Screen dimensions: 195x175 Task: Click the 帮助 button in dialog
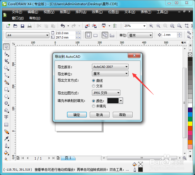pyautogui.click(x=123, y=114)
